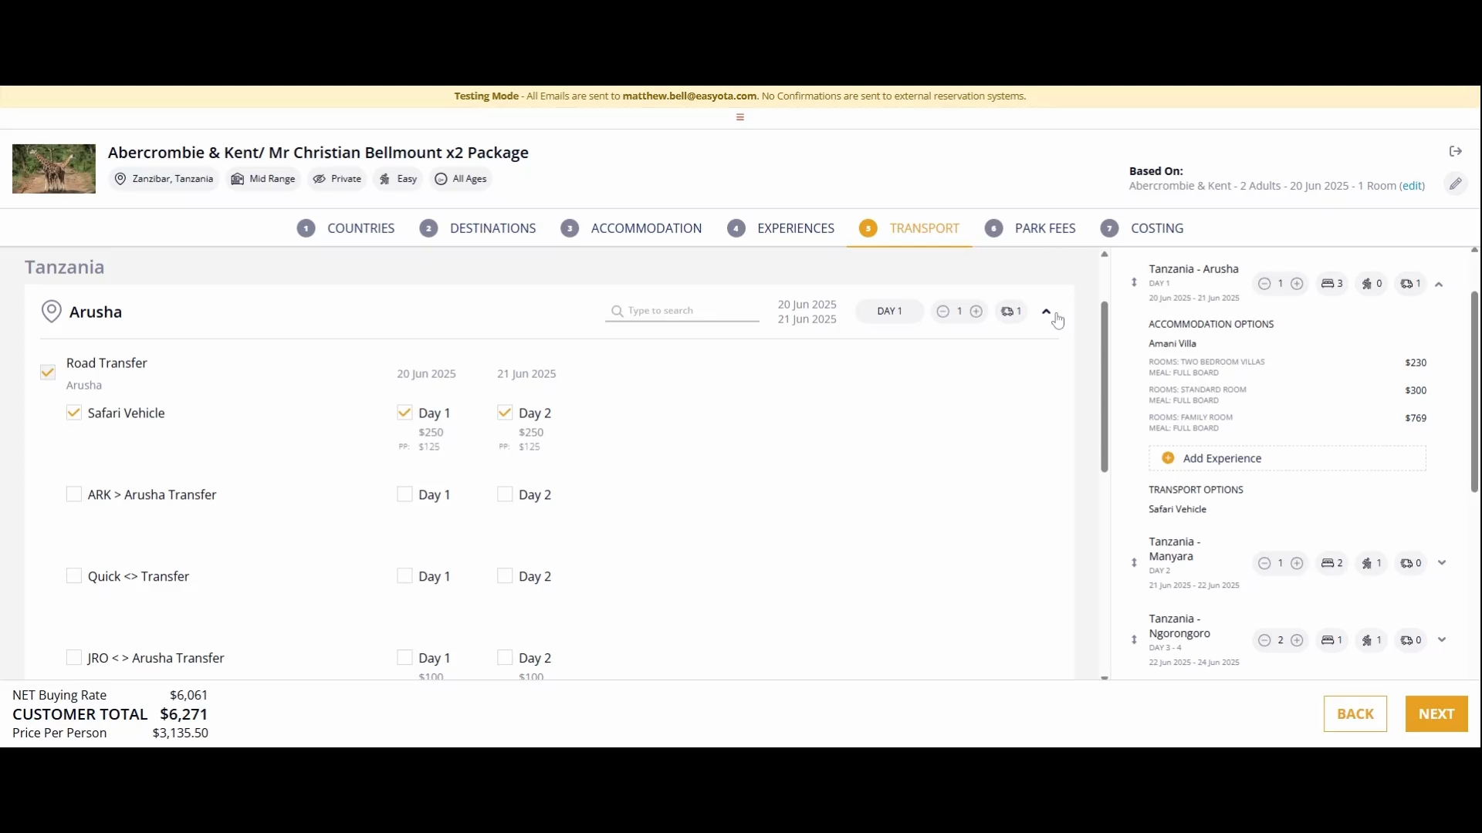Decrease nights with minus icon in Arusha header
Image resolution: width=1482 pixels, height=833 pixels.
(942, 312)
